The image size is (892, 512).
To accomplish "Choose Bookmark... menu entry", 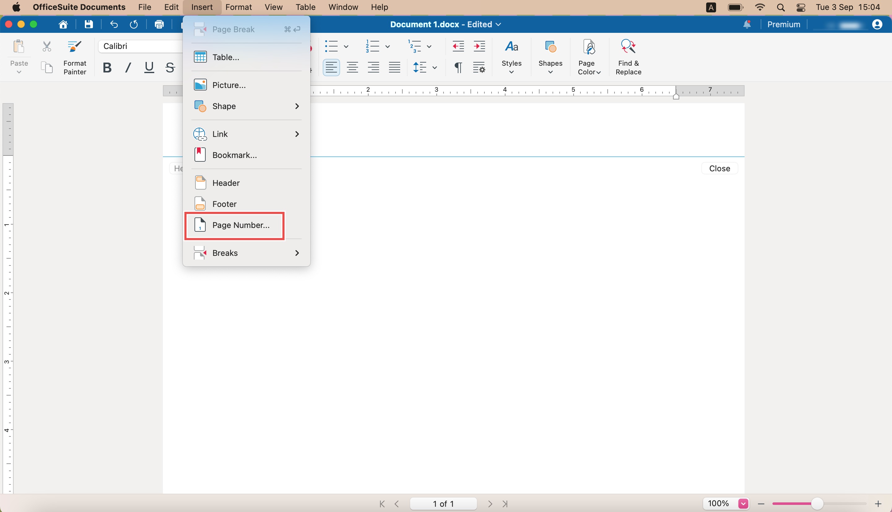I will [246, 155].
